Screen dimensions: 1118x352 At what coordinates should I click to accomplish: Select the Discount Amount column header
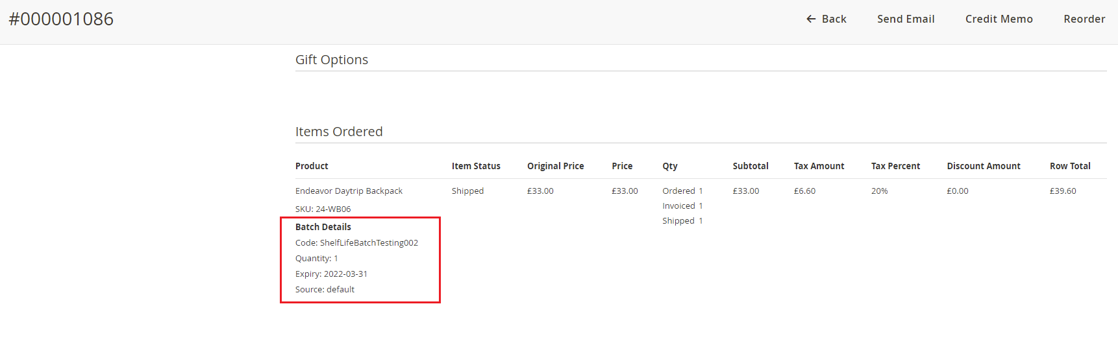983,166
